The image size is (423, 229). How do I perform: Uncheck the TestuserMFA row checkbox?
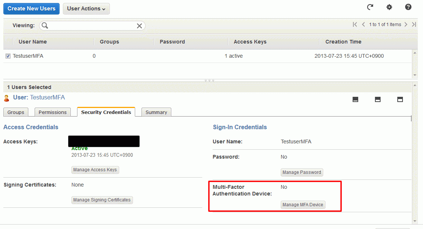[8, 56]
